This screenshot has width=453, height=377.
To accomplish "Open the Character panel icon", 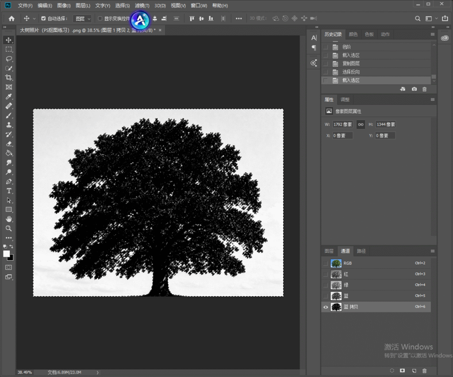I will (314, 38).
